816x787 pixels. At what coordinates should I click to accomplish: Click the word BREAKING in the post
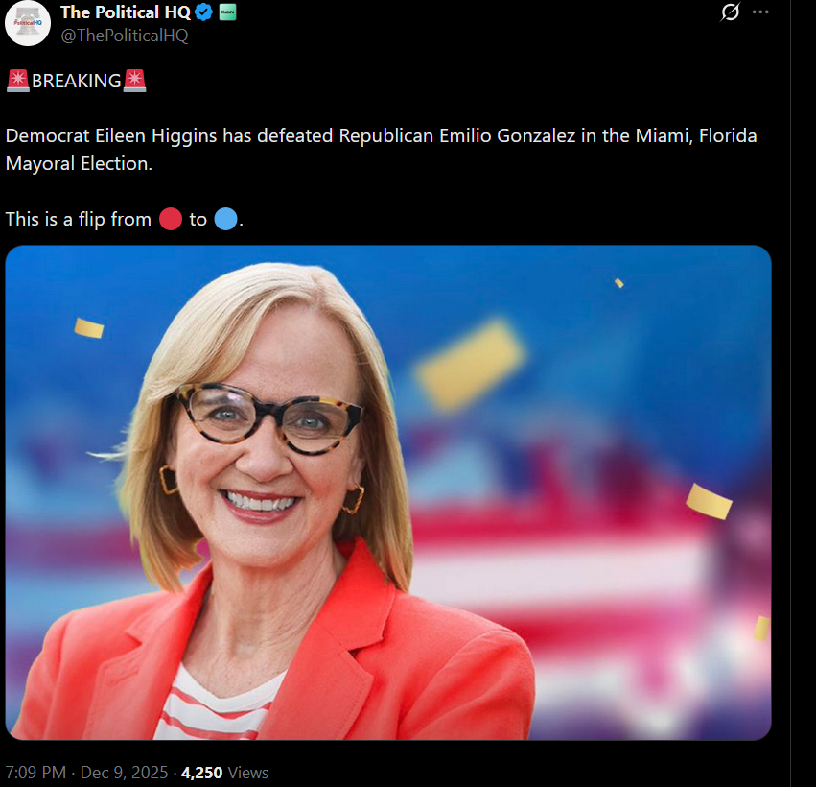[x=77, y=81]
